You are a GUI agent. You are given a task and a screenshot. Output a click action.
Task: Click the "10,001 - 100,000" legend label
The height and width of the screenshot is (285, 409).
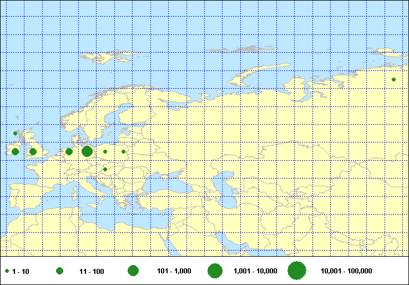point(346,271)
